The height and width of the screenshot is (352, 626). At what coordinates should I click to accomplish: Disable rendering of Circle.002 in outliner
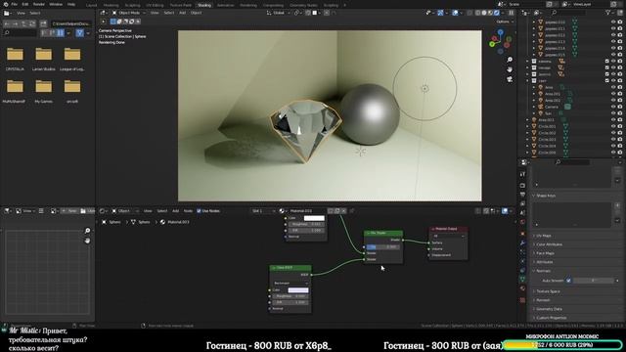(x=620, y=133)
